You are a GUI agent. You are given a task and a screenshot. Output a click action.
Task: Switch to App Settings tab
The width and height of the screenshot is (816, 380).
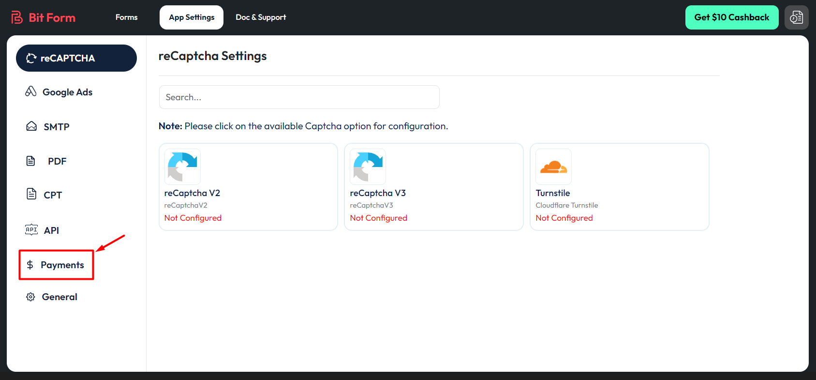point(192,17)
